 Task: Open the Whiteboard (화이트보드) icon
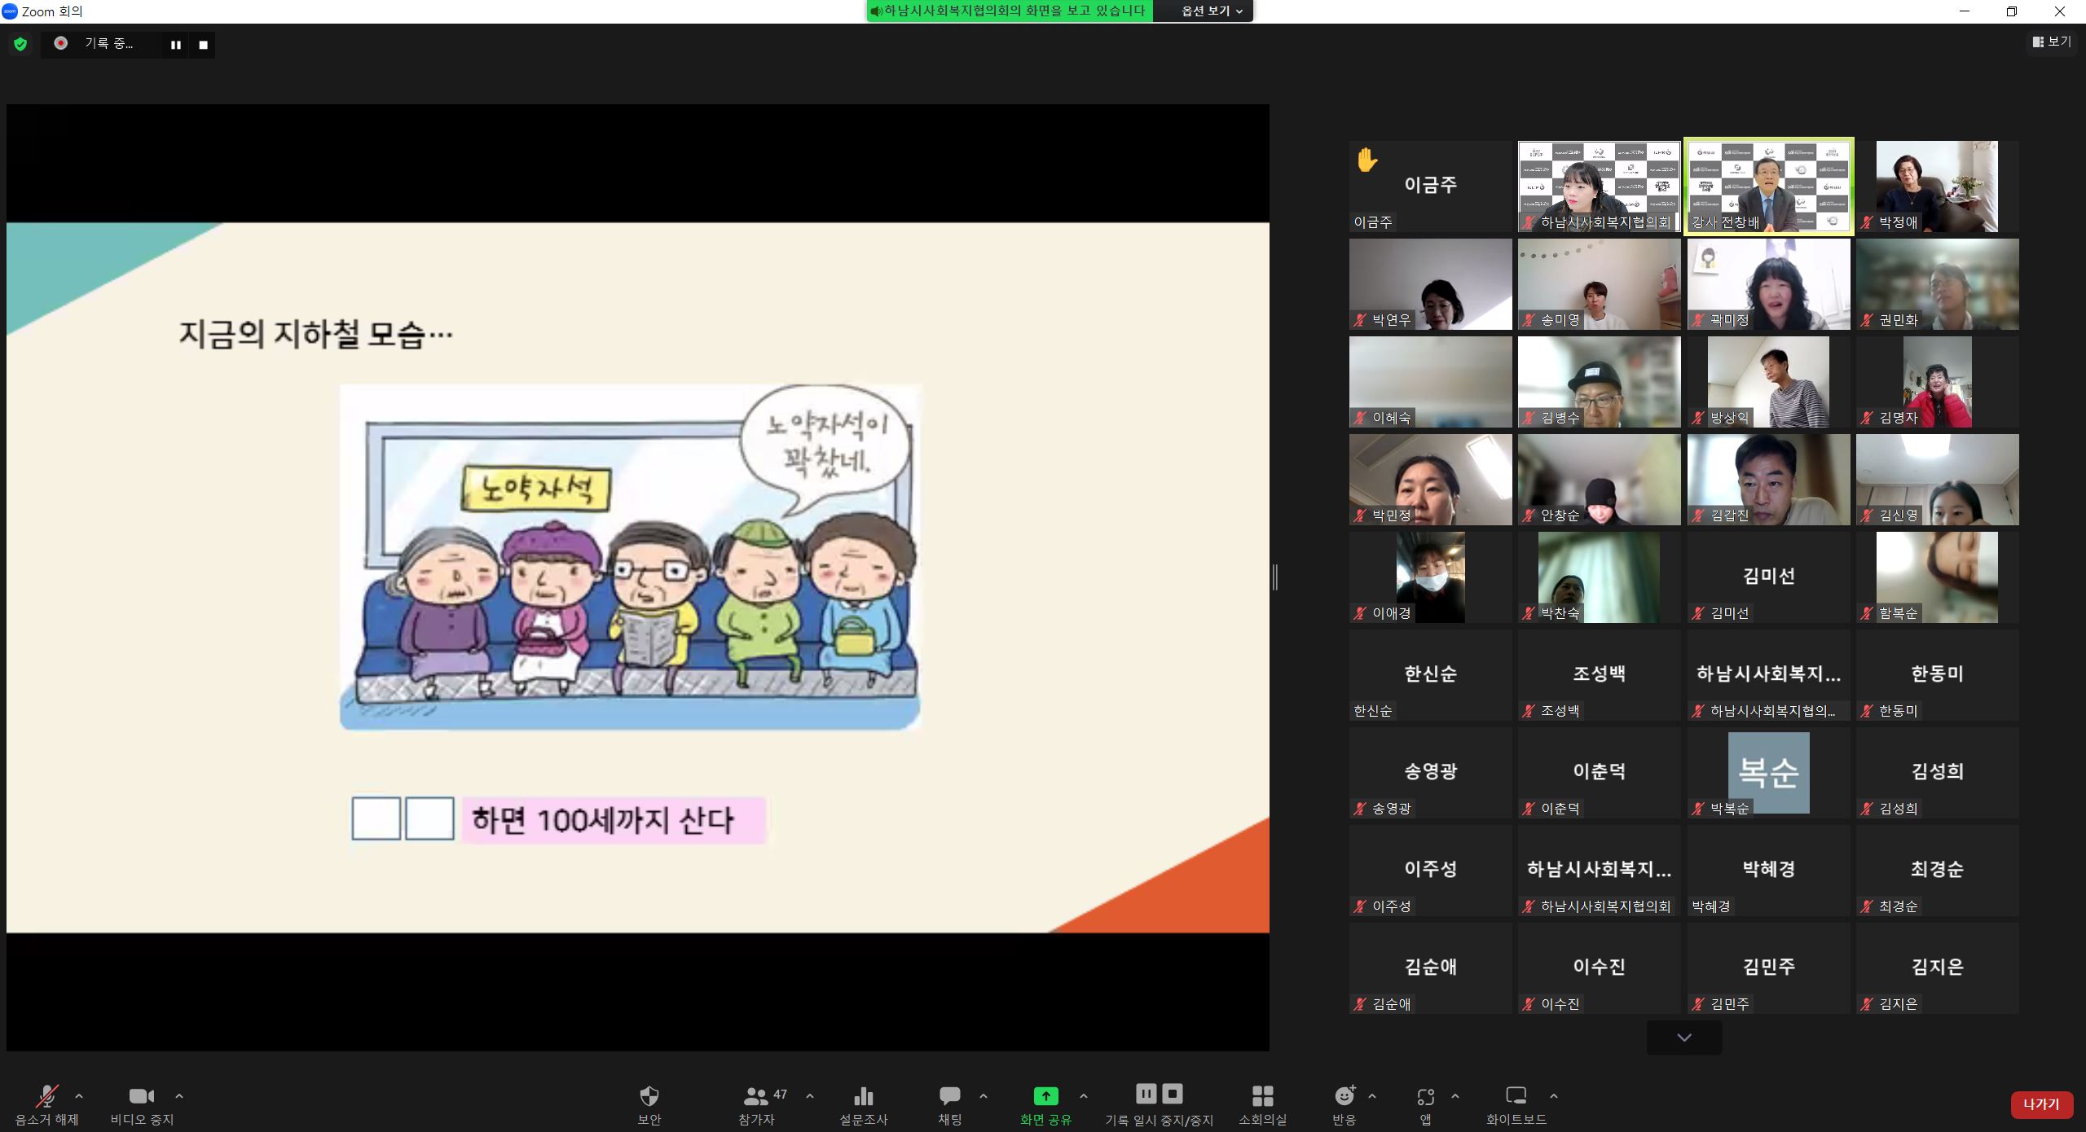point(1516,1096)
